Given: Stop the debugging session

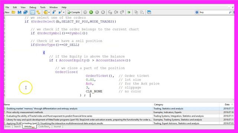Looking at the screenshot, I should pyautogui.click(x=103, y=12).
